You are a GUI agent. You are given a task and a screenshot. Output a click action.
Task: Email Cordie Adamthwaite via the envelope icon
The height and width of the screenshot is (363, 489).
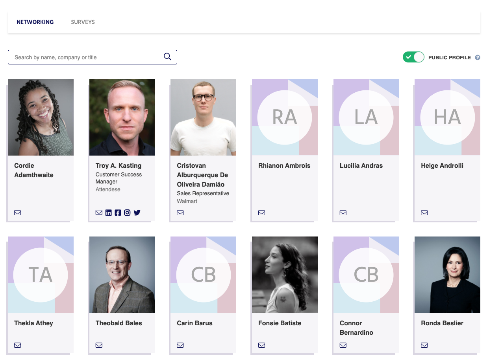tap(17, 213)
